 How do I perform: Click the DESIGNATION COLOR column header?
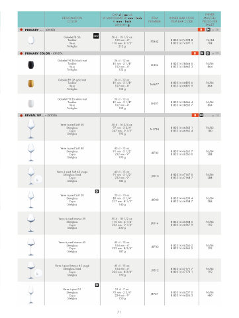click(x=72, y=20)
